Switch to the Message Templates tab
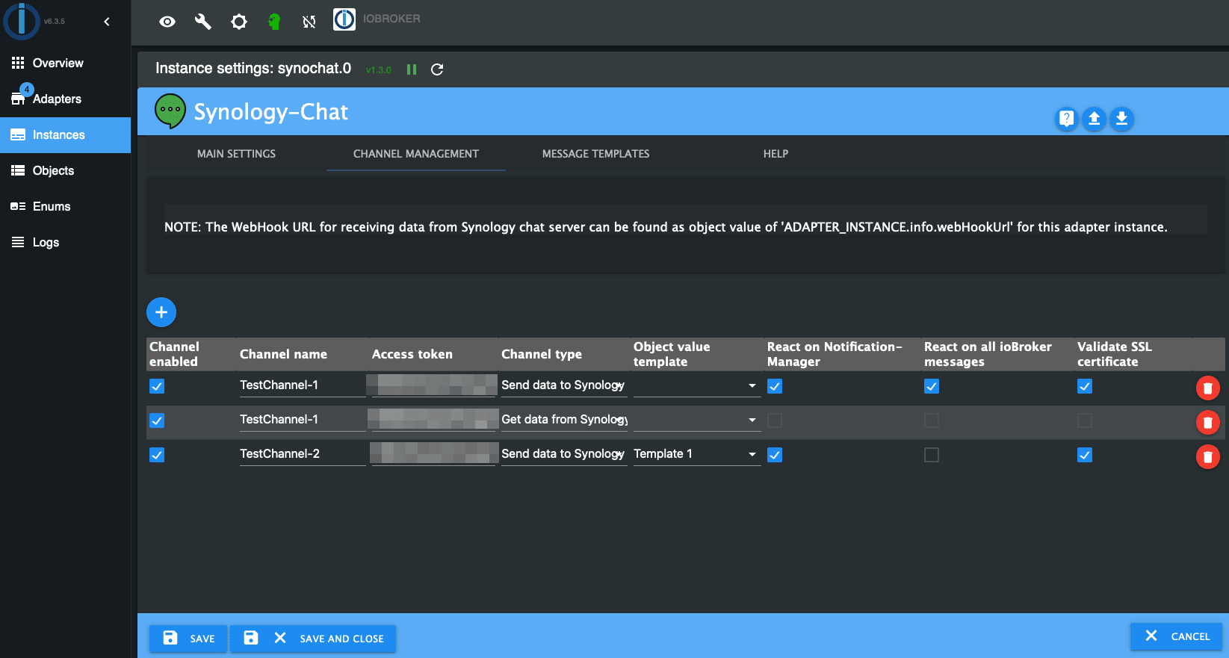Image resolution: width=1229 pixels, height=658 pixels. 595,154
